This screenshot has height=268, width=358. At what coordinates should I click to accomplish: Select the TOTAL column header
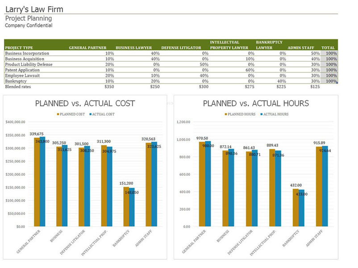click(x=328, y=48)
